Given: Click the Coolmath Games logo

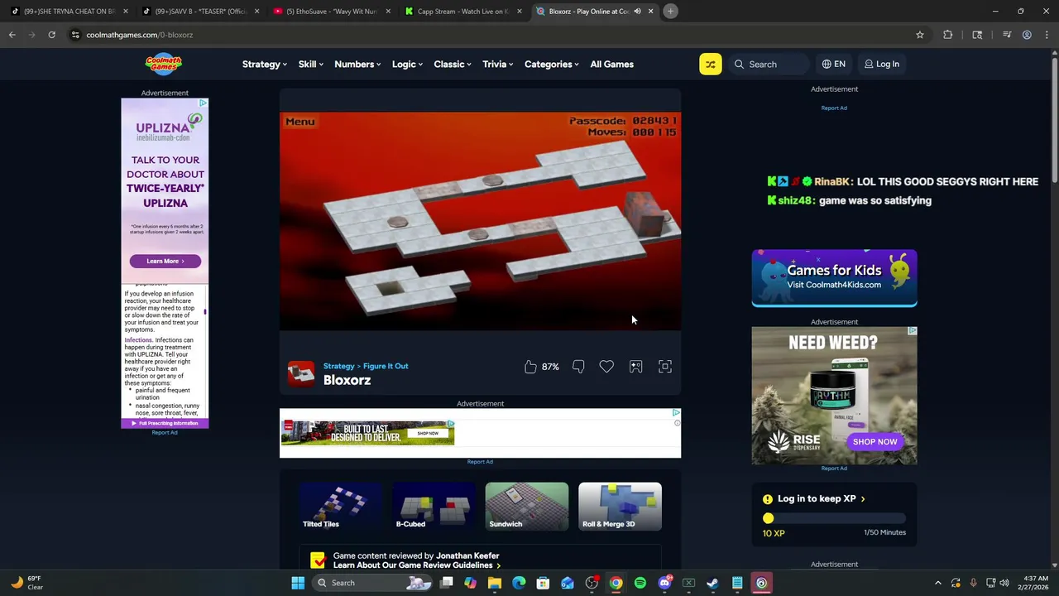Looking at the screenshot, I should tap(164, 64).
